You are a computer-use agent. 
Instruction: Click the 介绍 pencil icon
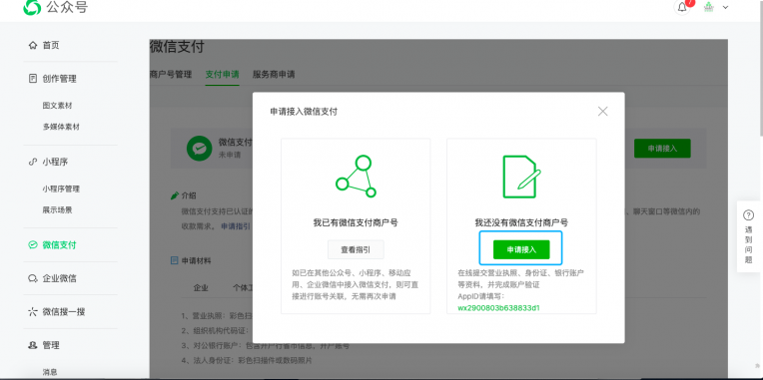[175, 195]
